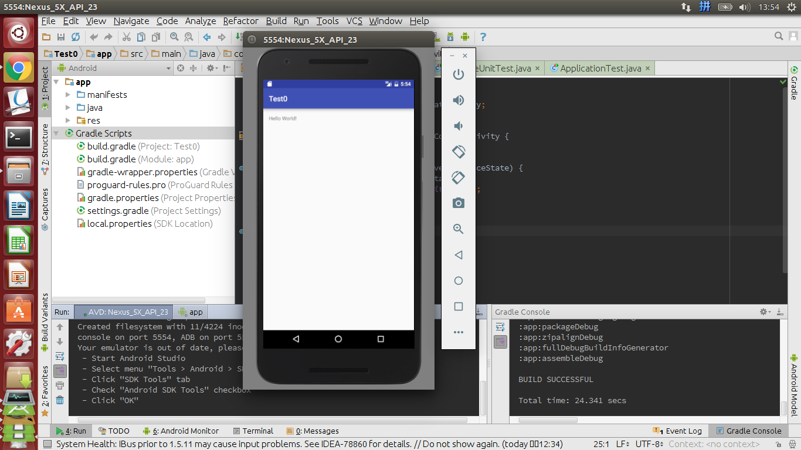
Task: Open the Terminal tool window
Action: pos(253,431)
